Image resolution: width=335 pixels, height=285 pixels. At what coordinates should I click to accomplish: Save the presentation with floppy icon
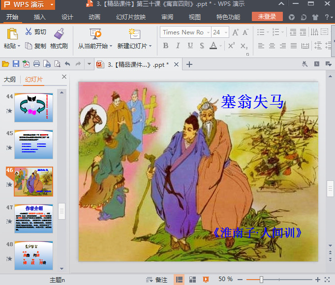coord(16,64)
